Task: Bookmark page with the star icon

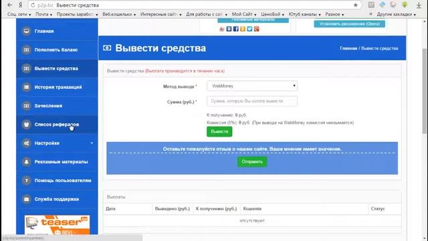Action: [355, 5]
